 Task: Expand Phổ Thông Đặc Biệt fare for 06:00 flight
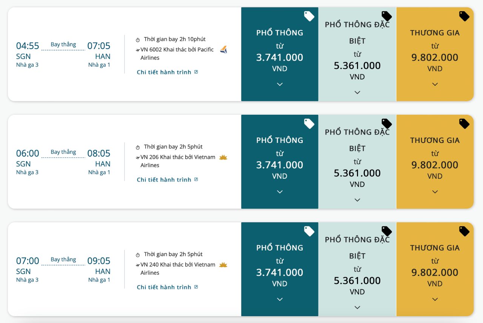357,200
